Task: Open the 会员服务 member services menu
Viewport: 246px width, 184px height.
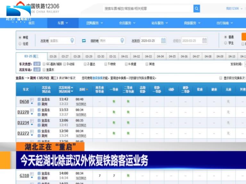Action: point(127,23)
